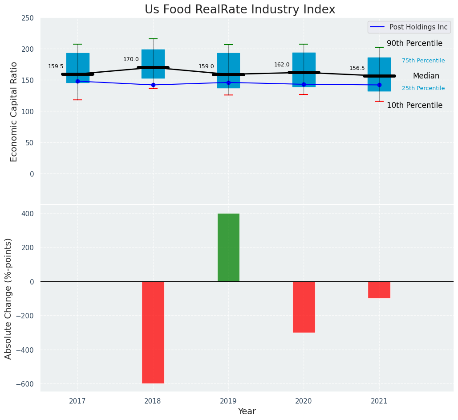This screenshot has width=458, height=420.
Task: Click the 2018 blue data point
Action: tap(153, 85)
